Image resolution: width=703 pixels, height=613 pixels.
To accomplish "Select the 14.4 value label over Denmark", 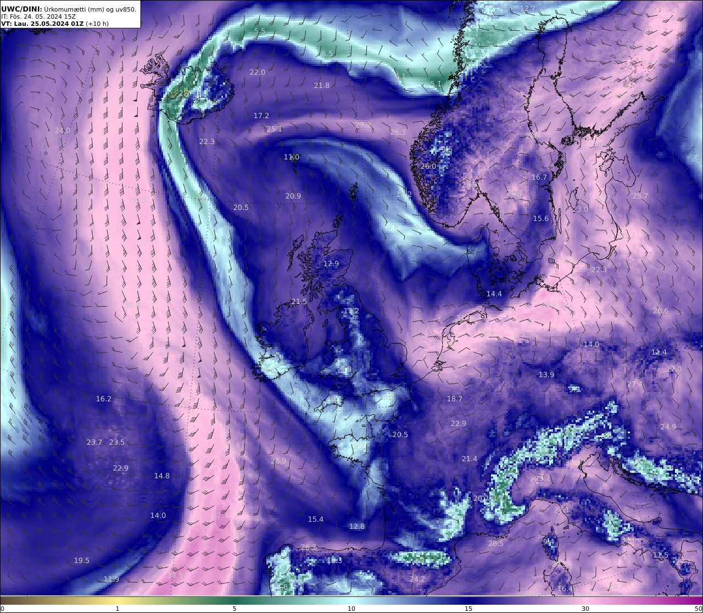I will [494, 294].
